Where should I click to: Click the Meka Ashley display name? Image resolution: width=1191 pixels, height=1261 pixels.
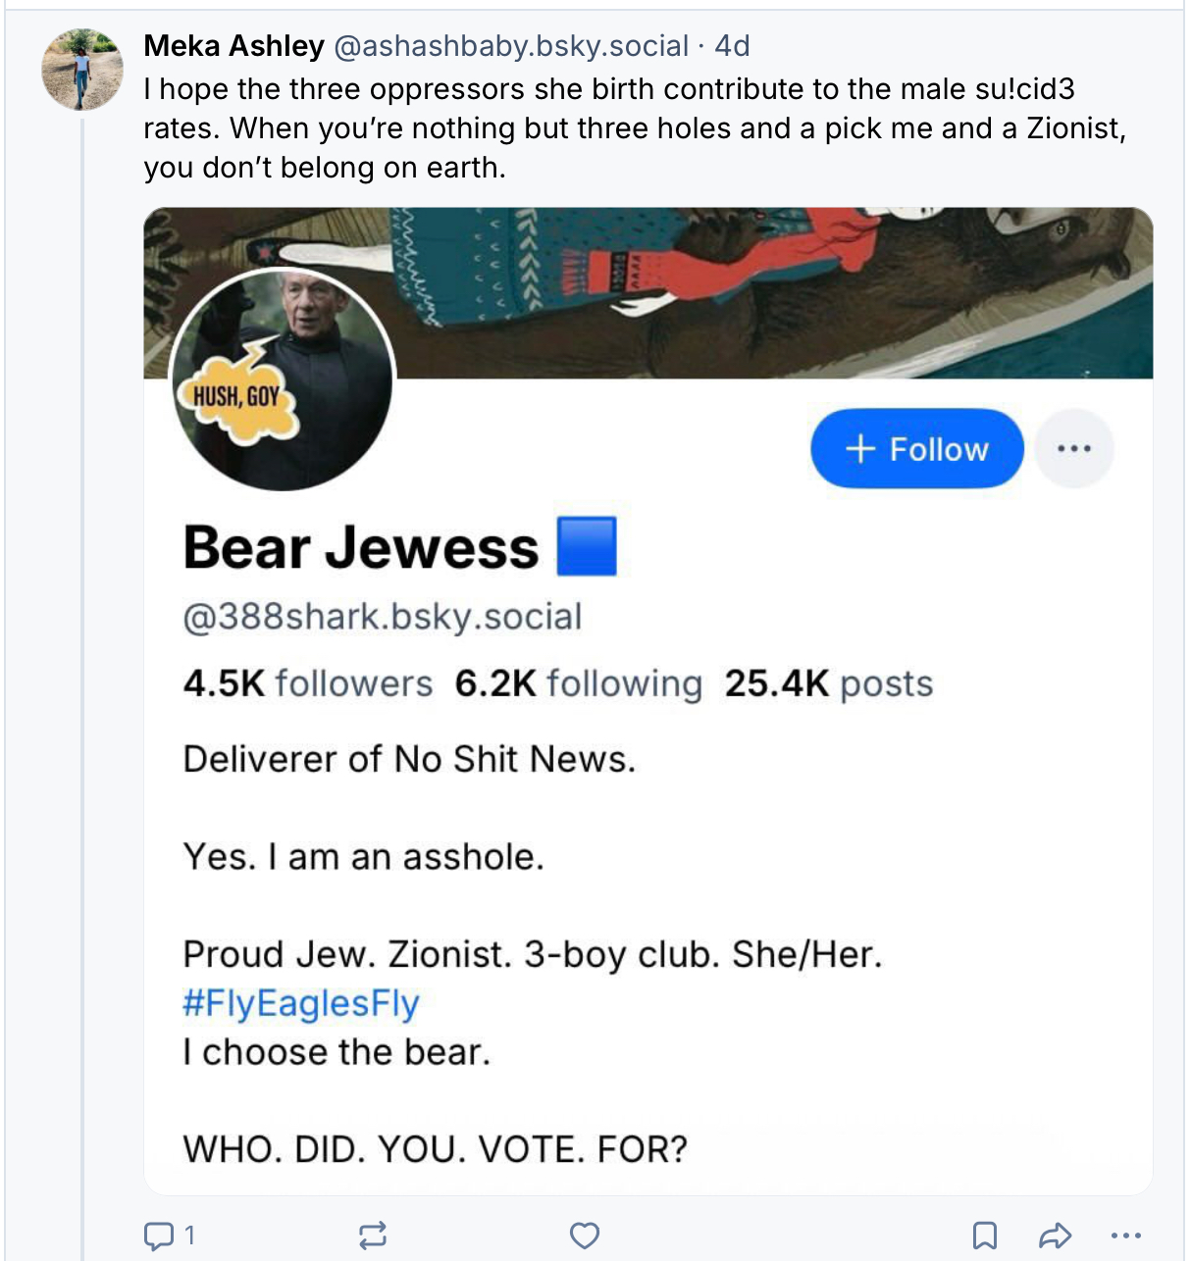[233, 46]
